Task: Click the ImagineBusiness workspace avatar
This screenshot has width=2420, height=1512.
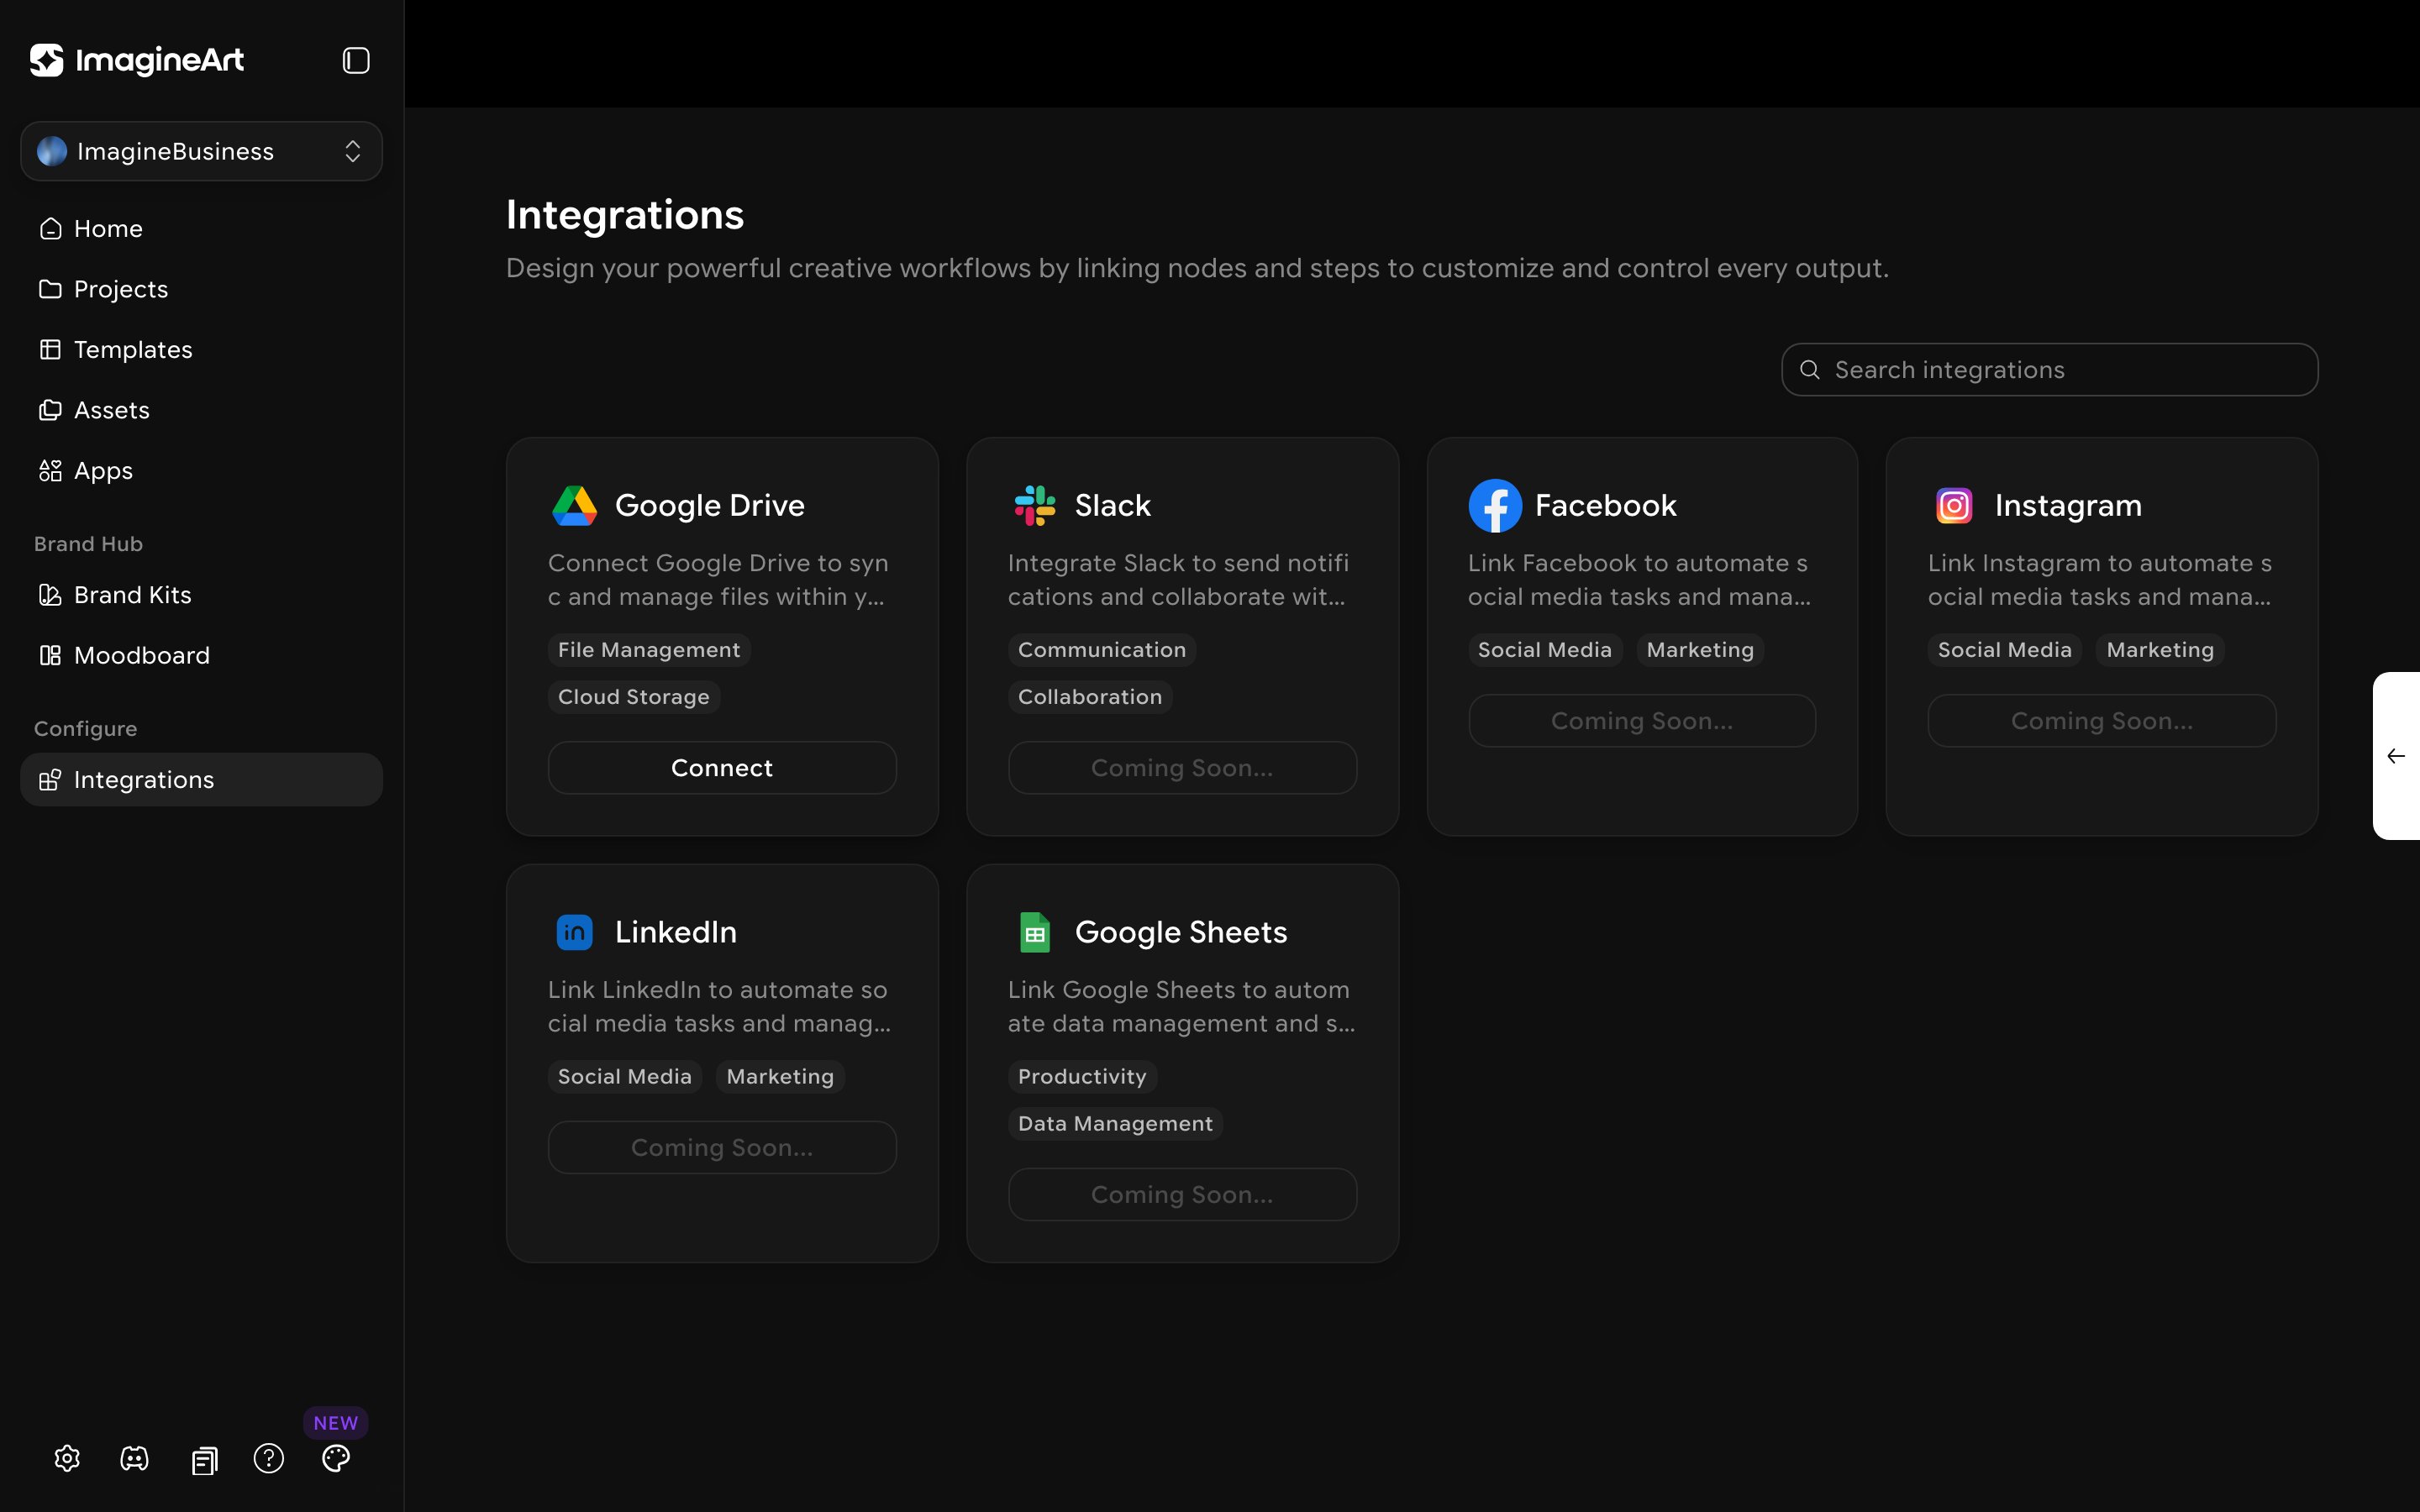Action: coord(52,151)
